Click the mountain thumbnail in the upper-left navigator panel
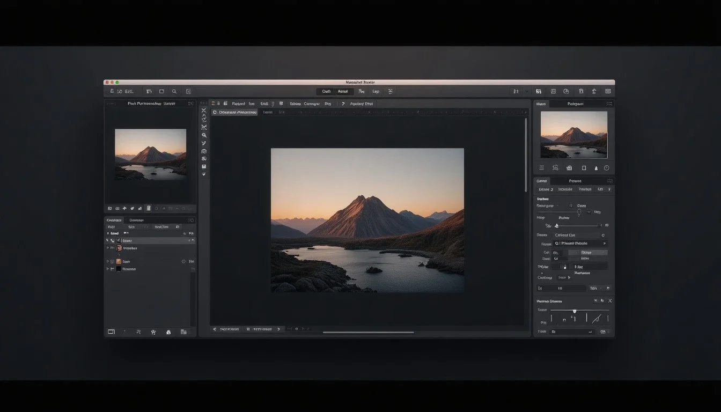This screenshot has width=721, height=412. click(x=150, y=154)
